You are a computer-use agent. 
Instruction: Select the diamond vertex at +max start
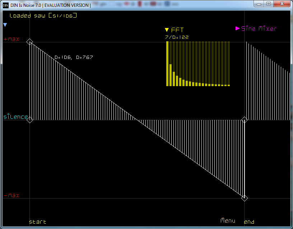(x=30, y=42)
